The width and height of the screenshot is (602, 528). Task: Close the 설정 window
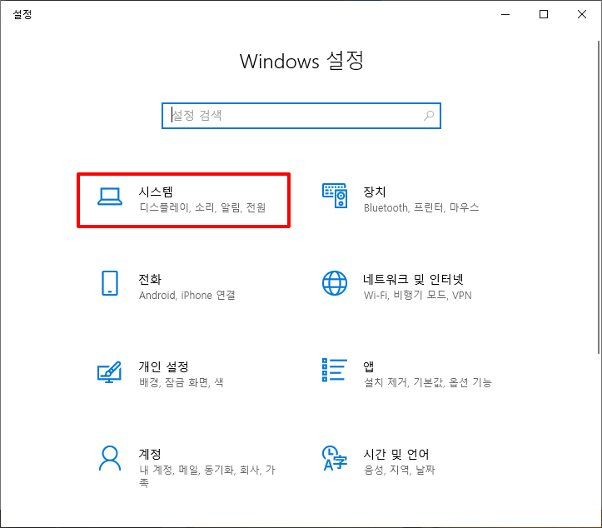[582, 15]
